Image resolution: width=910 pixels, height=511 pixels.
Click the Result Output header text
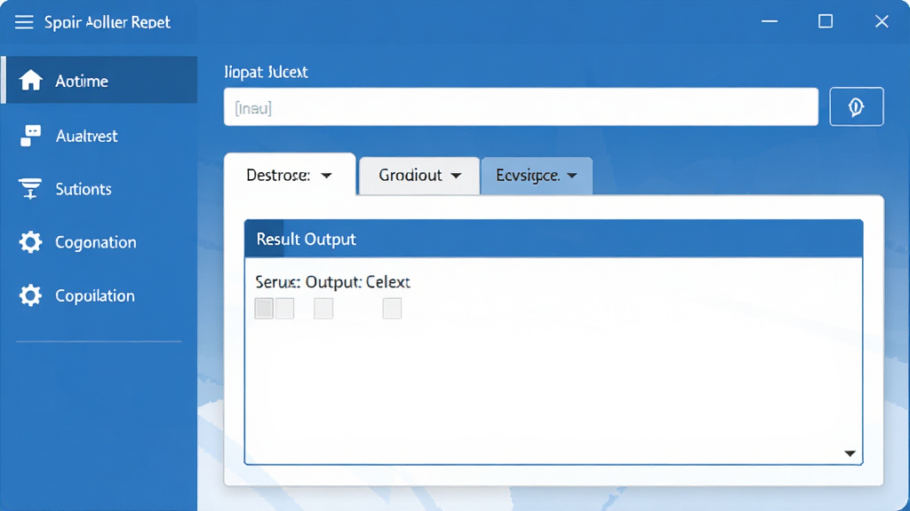coord(306,240)
